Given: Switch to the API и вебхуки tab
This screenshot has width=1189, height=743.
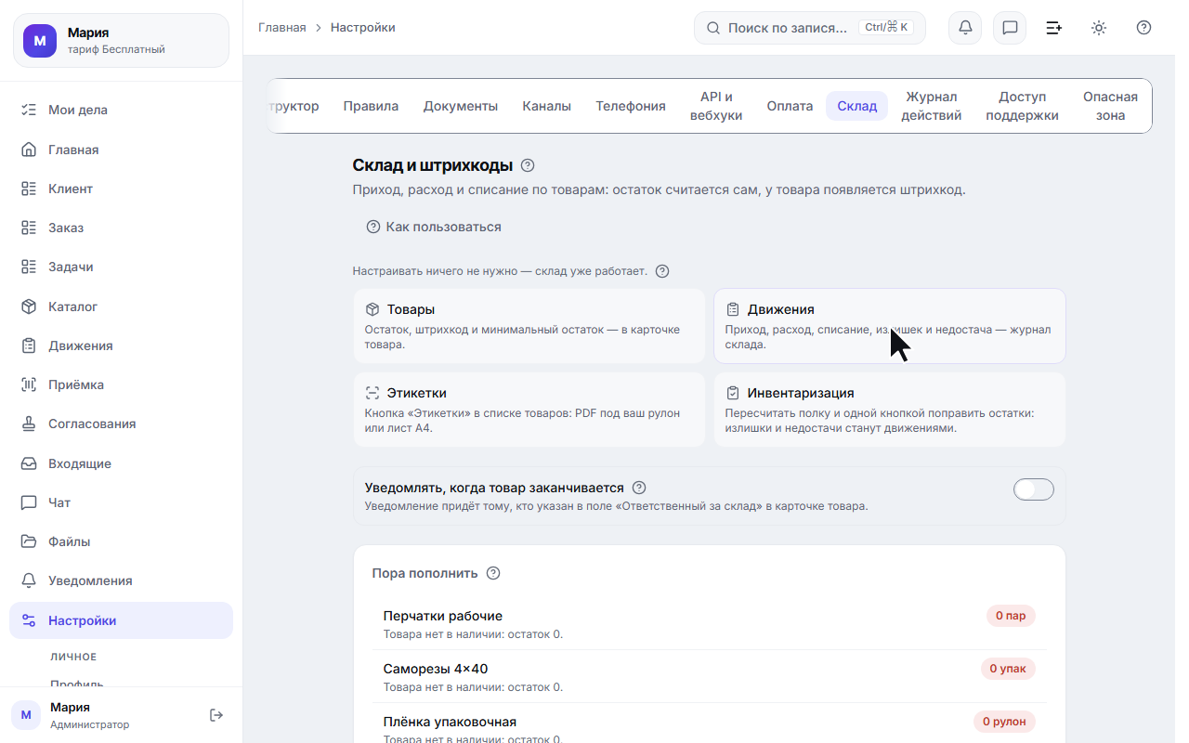Looking at the screenshot, I should point(716,106).
